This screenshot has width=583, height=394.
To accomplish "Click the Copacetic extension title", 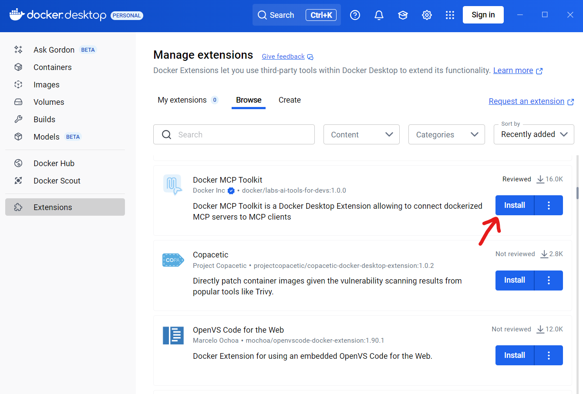I will tap(211, 255).
